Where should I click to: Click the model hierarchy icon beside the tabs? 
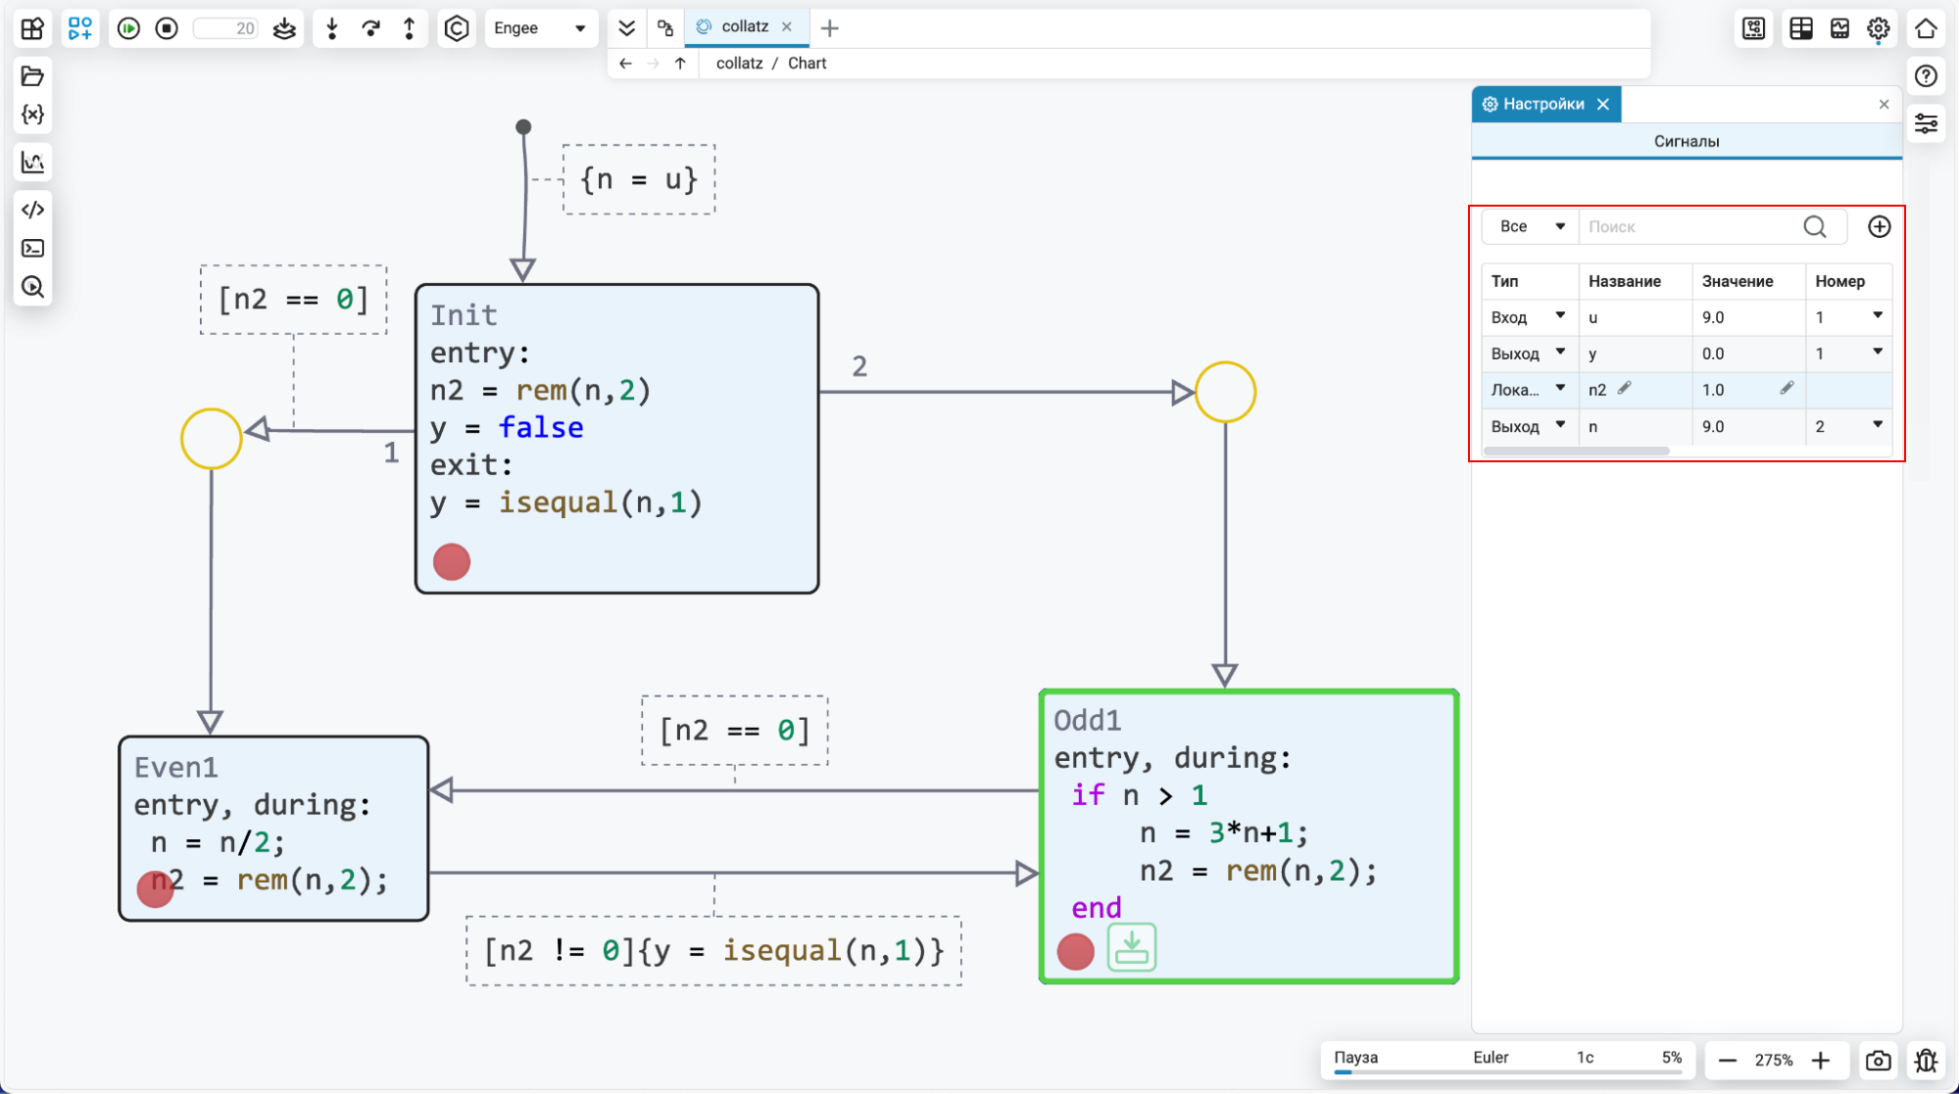pos(665,27)
